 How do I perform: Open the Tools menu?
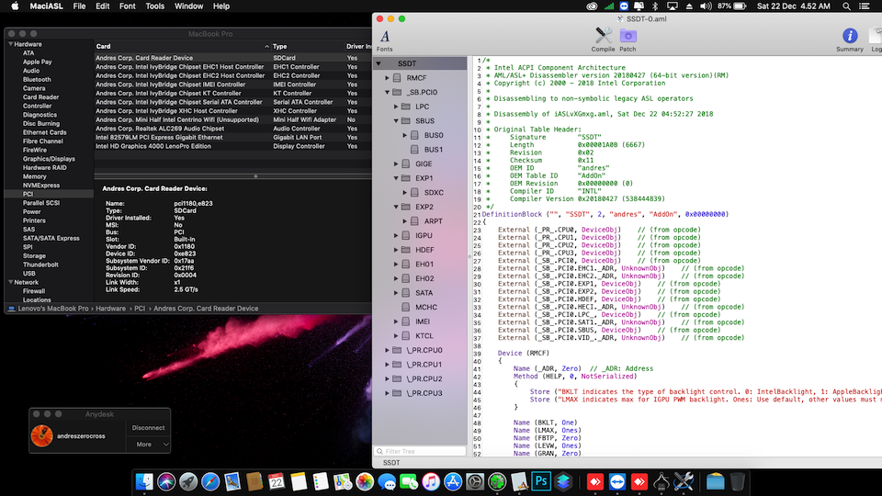coord(154,6)
